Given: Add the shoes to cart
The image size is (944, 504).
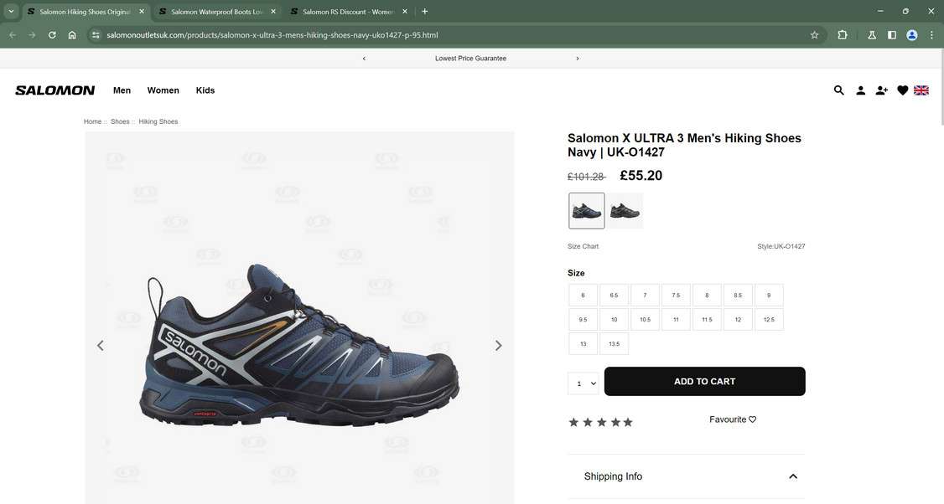Looking at the screenshot, I should point(704,381).
